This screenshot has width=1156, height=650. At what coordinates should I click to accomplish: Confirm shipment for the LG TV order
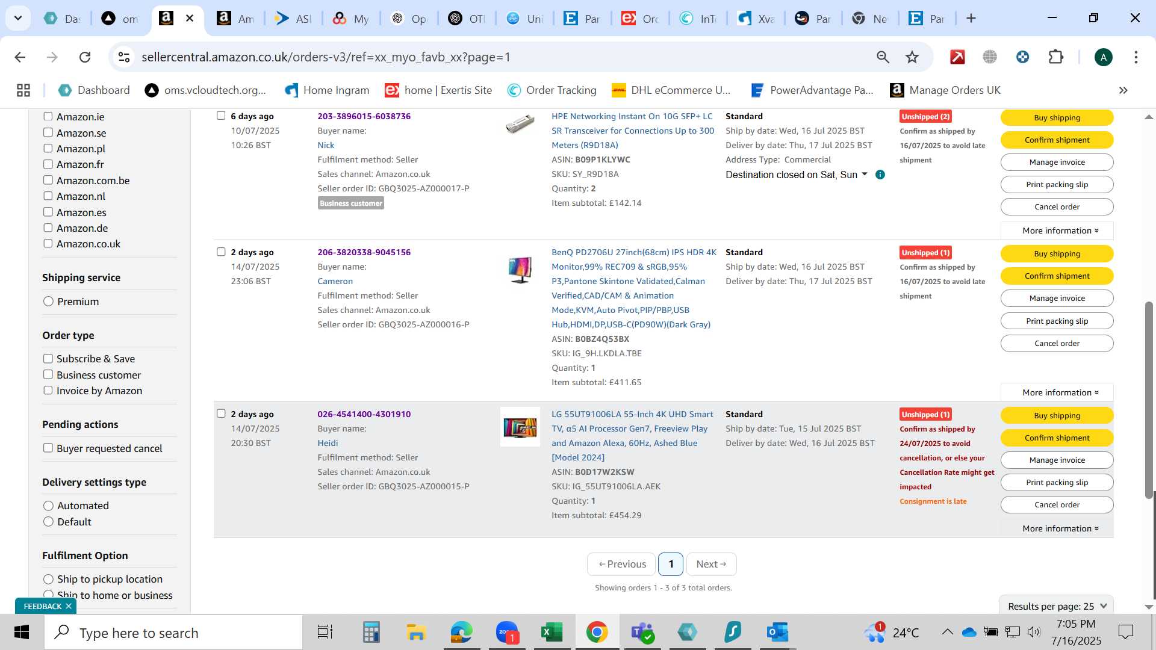click(x=1057, y=438)
